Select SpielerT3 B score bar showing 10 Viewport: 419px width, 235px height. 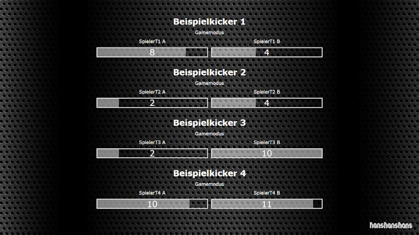267,153
